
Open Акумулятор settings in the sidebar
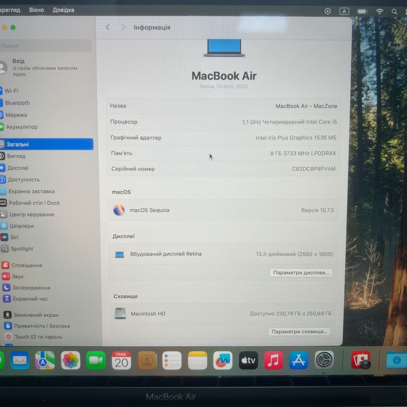tap(47, 127)
